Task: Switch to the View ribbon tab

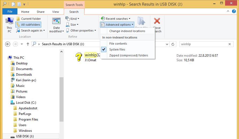Action: click(x=55, y=12)
